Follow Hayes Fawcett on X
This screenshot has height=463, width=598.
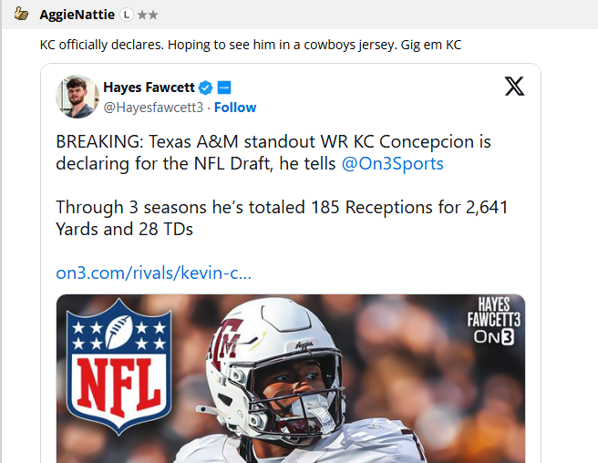tap(235, 108)
